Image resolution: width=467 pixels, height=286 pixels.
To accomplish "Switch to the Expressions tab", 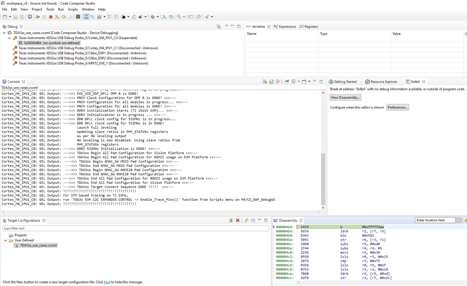I will click(284, 27).
